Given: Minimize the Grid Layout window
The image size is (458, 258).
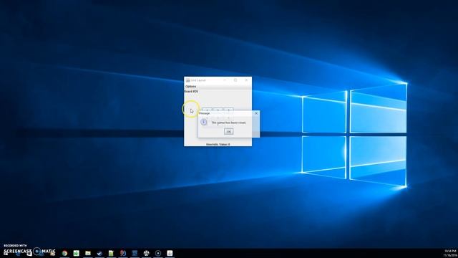Looking at the screenshot, I should point(225,80).
